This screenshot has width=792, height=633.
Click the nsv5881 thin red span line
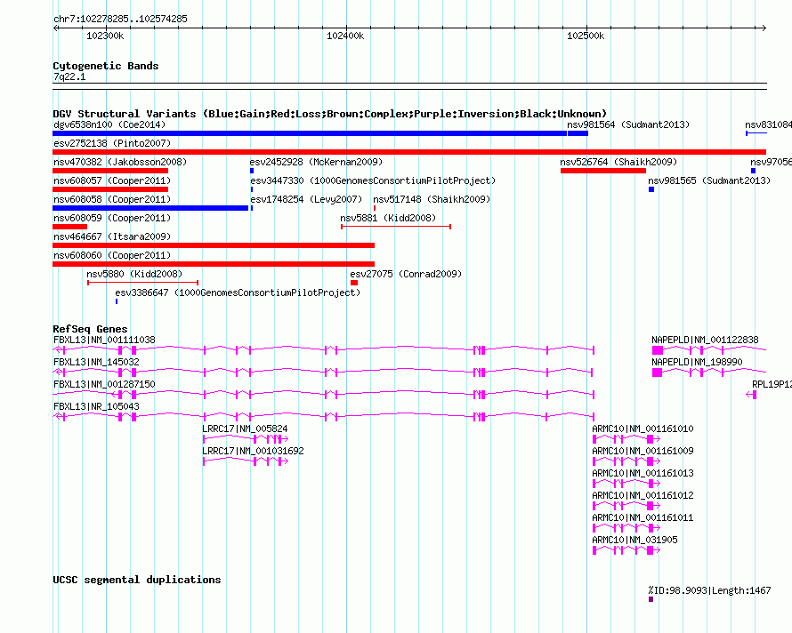396,227
